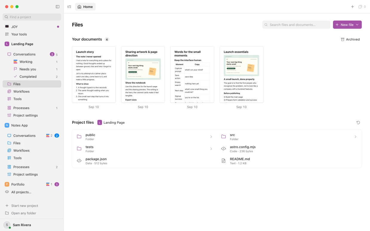
Task: Click Workflows icon under Notes App
Action: [x=9, y=151]
